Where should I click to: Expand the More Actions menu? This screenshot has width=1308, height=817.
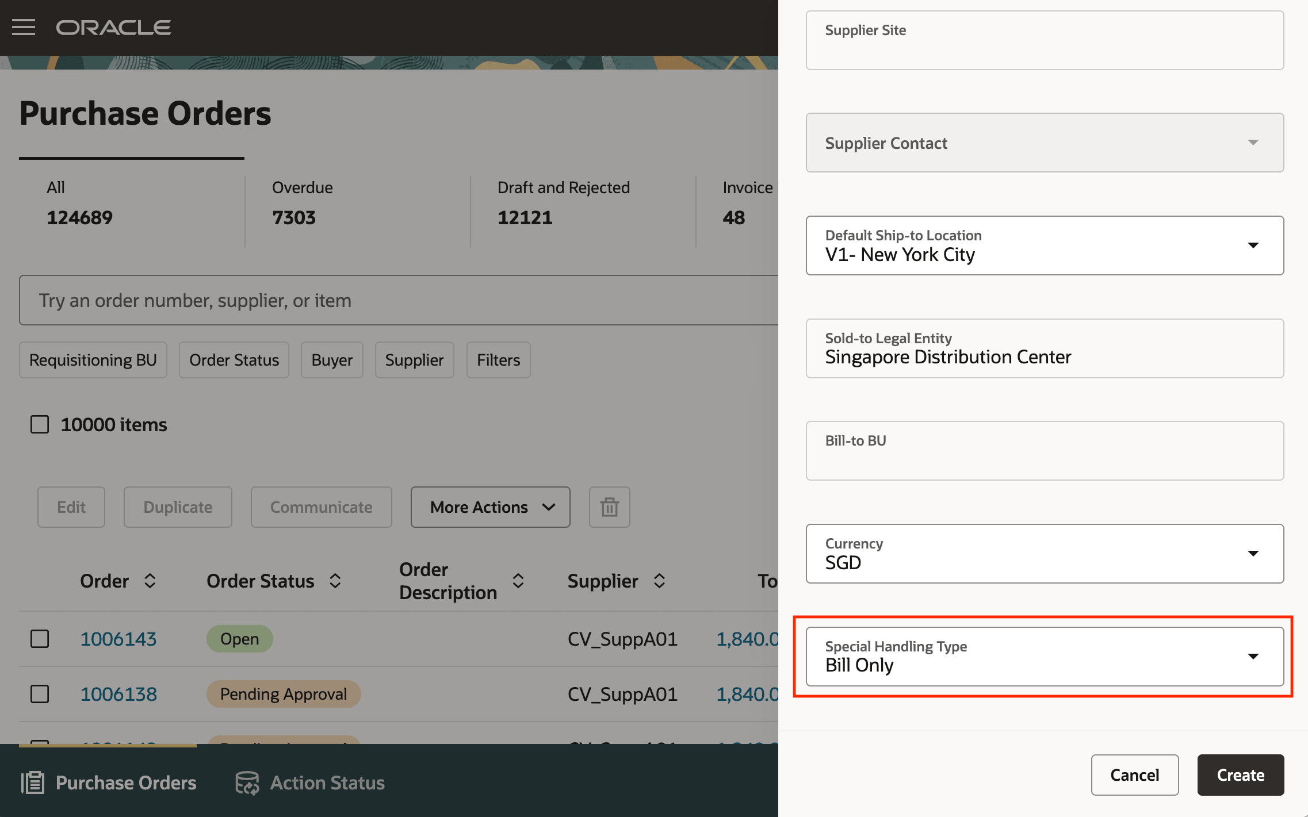489,507
